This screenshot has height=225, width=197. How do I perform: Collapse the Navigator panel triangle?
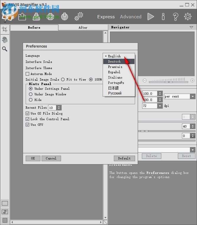(191, 27)
